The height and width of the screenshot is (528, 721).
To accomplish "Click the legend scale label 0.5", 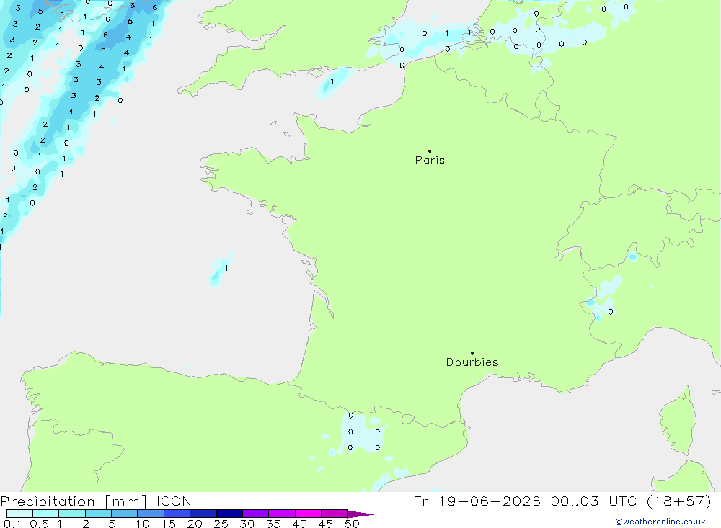I will [x=39, y=524].
